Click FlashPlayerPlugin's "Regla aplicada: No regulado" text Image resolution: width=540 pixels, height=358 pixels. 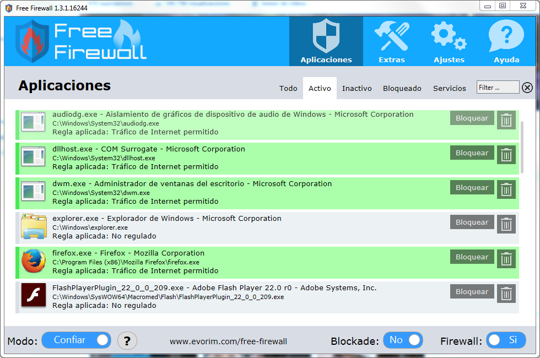[x=104, y=306]
